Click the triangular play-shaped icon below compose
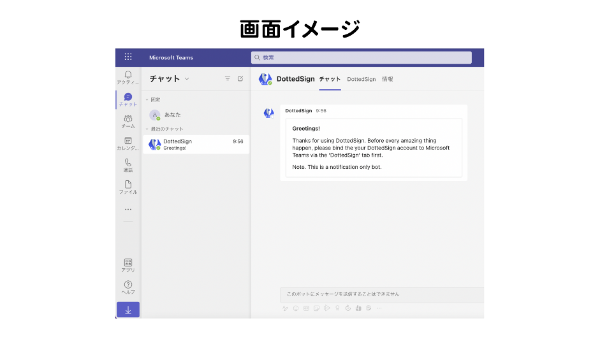600x337 pixels. tap(327, 308)
